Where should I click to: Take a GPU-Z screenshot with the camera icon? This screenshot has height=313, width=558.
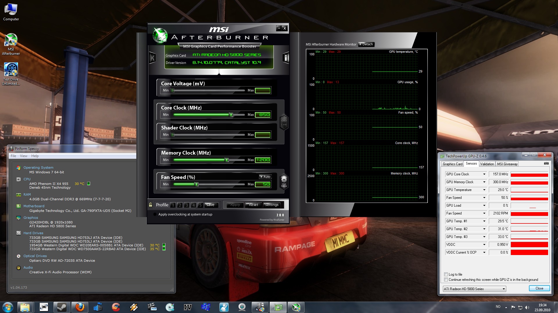(x=546, y=163)
